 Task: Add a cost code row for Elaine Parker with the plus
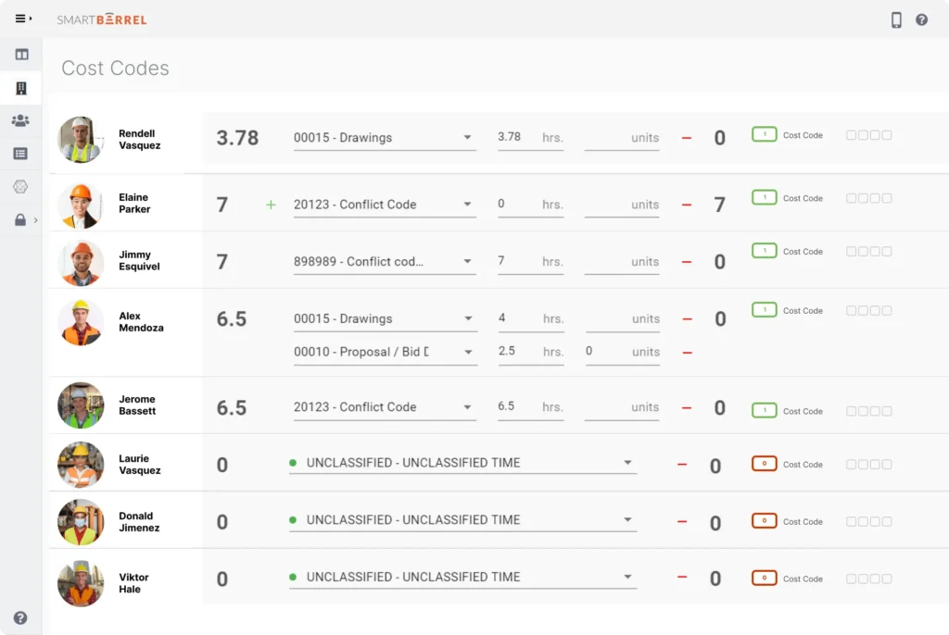pyautogui.click(x=271, y=204)
